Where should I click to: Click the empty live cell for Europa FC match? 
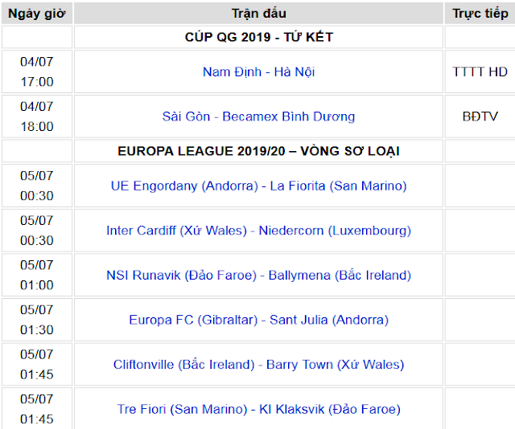pos(480,320)
